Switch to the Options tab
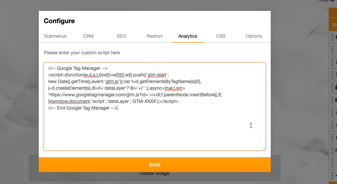Viewport: 337px width, 184px height. [x=254, y=36]
